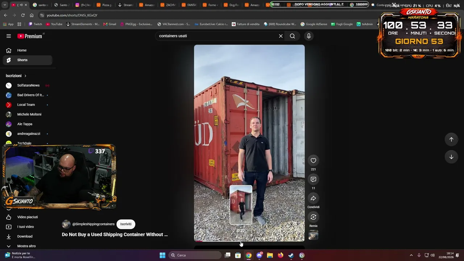Open Gmail bookmark
Image resolution: width=464 pixels, height=261 pixels.
click(x=109, y=24)
